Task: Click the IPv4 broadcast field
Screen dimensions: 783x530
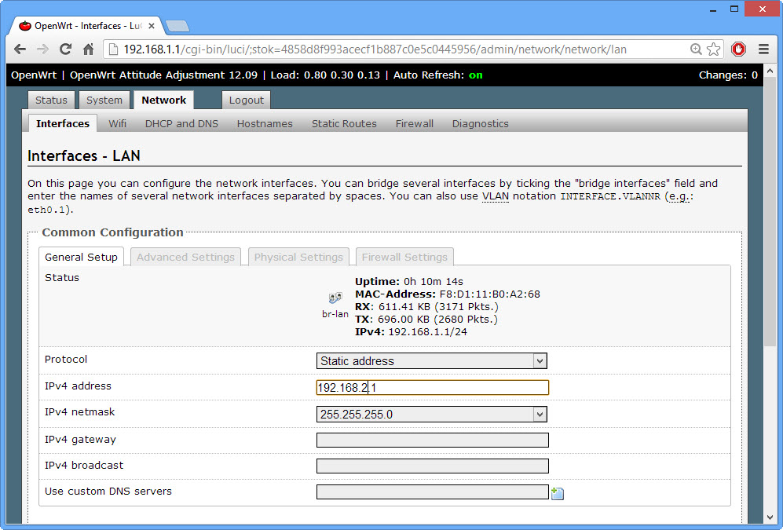Action: [433, 466]
